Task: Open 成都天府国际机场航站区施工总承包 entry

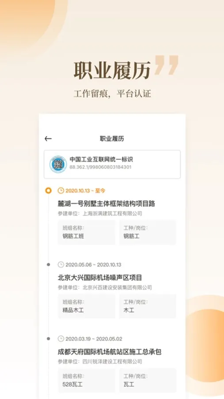Action: point(110,352)
